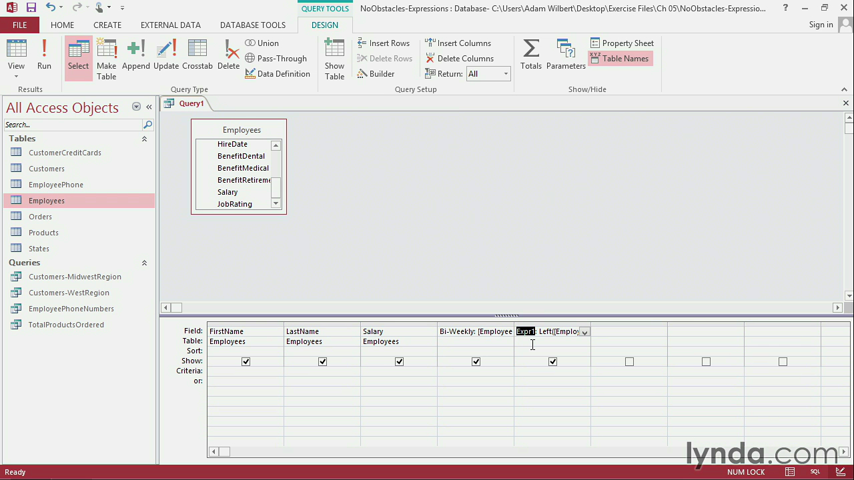Open the Return value dropdown
The height and width of the screenshot is (480, 854).
505,74
